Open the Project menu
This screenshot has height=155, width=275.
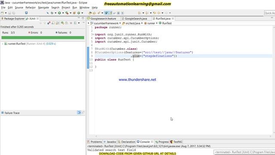point(66,8)
